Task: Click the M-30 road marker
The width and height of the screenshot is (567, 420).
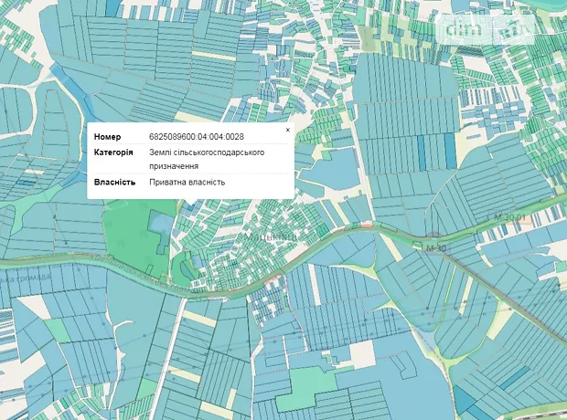Action: (434, 247)
